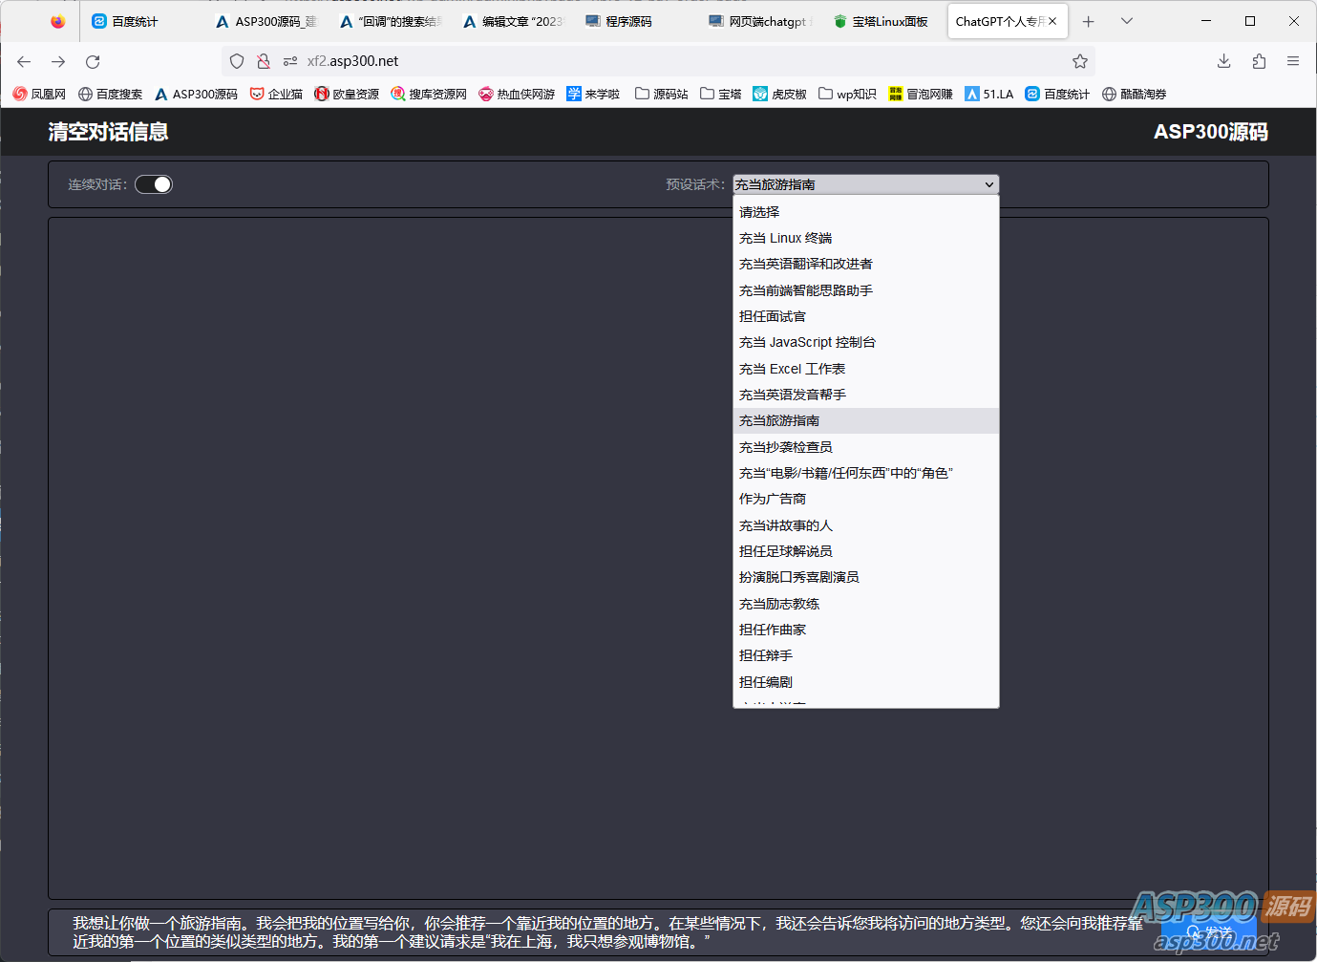Open extensions puzzle icon

click(1259, 61)
